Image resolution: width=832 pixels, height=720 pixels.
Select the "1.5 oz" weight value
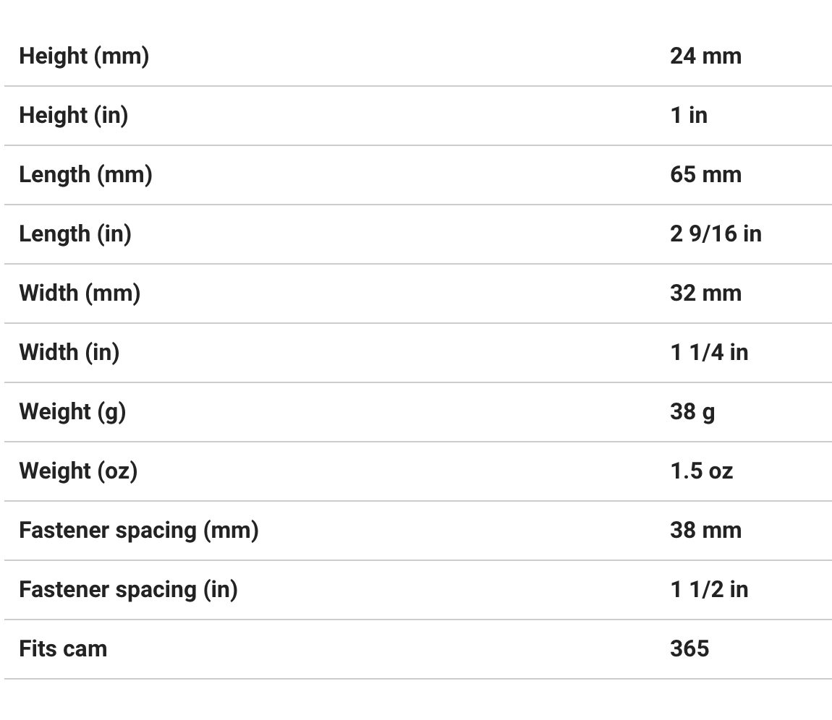coord(701,471)
